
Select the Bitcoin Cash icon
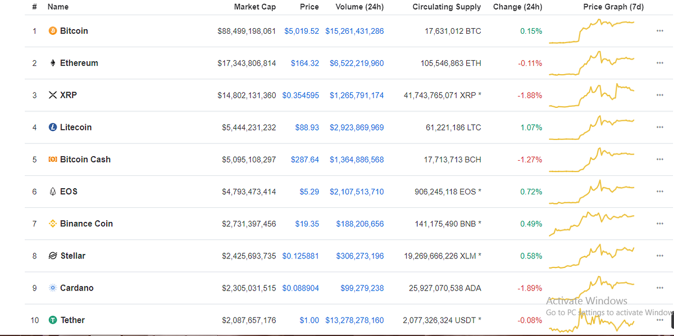point(52,159)
